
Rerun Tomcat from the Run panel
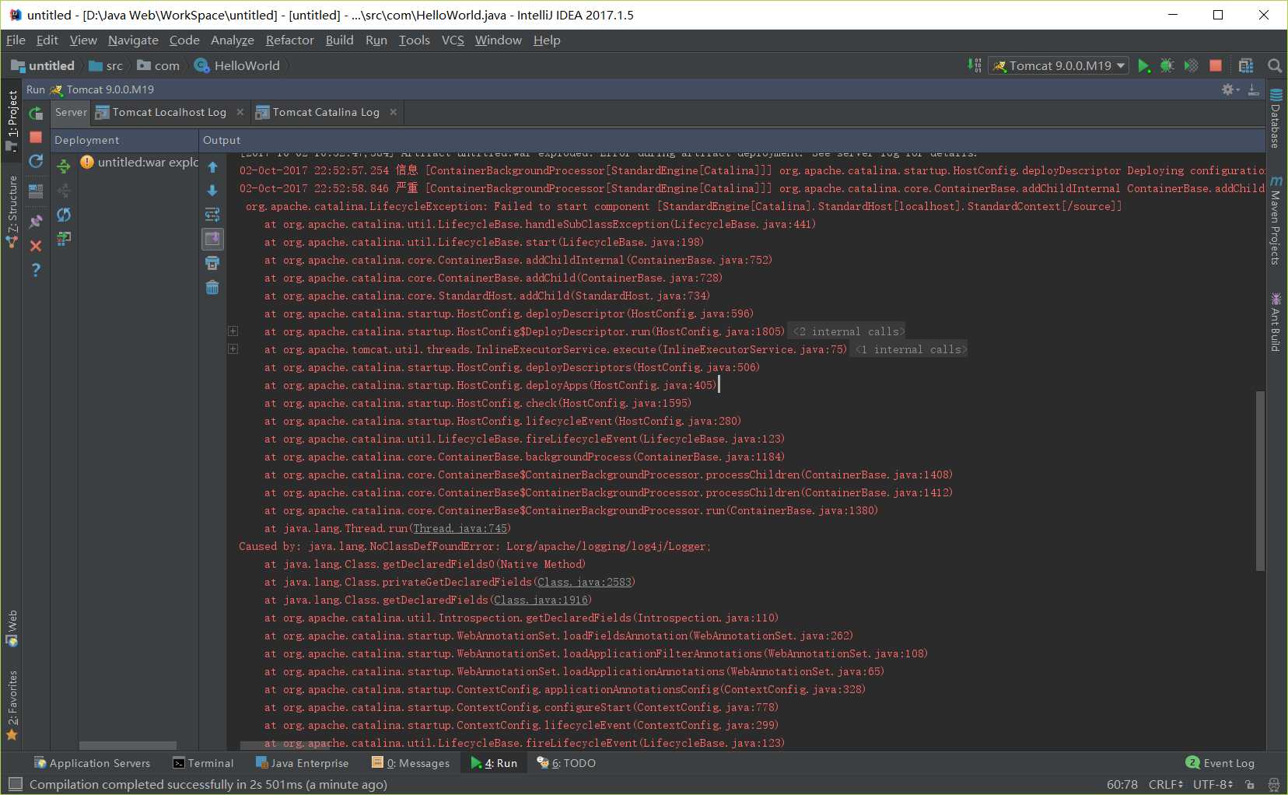pyautogui.click(x=36, y=114)
